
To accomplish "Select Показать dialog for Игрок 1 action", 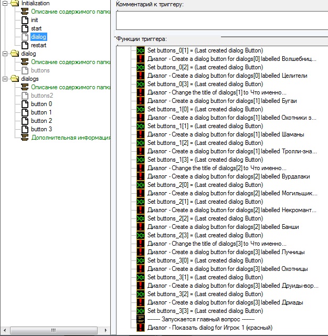I will click(x=210, y=328).
